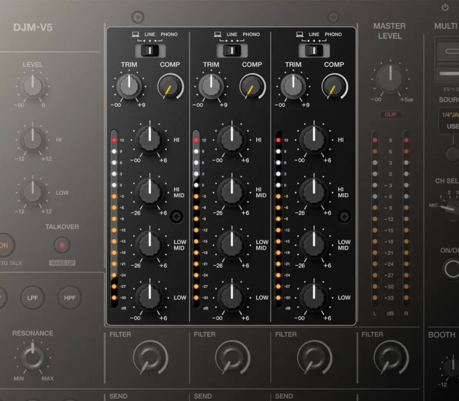Click first channel LOW EQ knob
Viewport: 459px width, 401px height.
click(x=150, y=297)
